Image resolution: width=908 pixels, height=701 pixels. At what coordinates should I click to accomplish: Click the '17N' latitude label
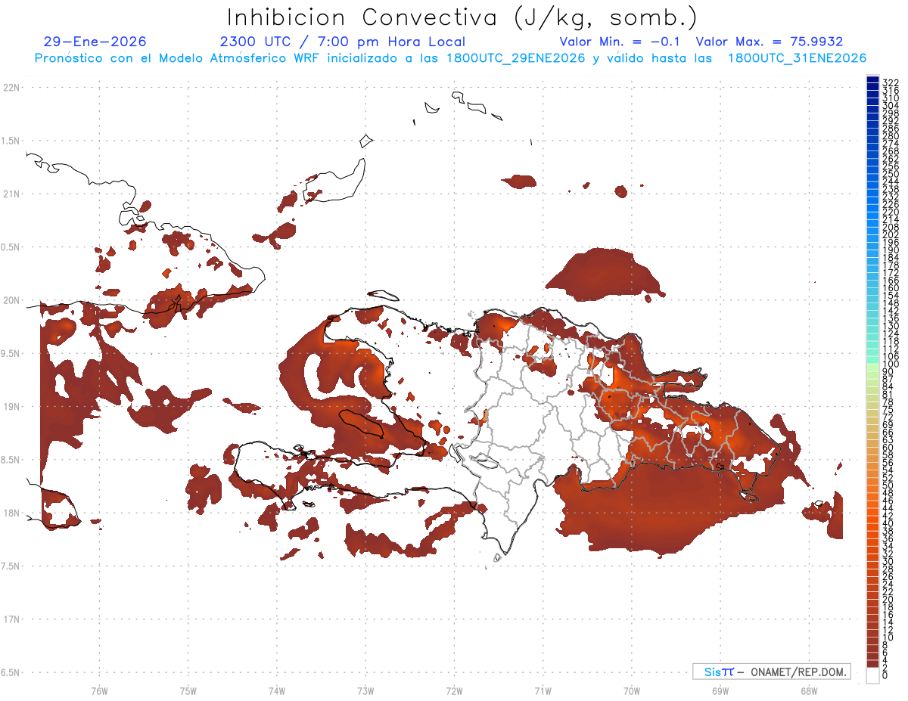11,619
